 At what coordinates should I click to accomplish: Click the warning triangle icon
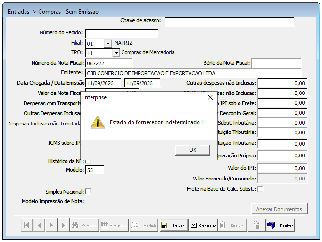point(98,122)
